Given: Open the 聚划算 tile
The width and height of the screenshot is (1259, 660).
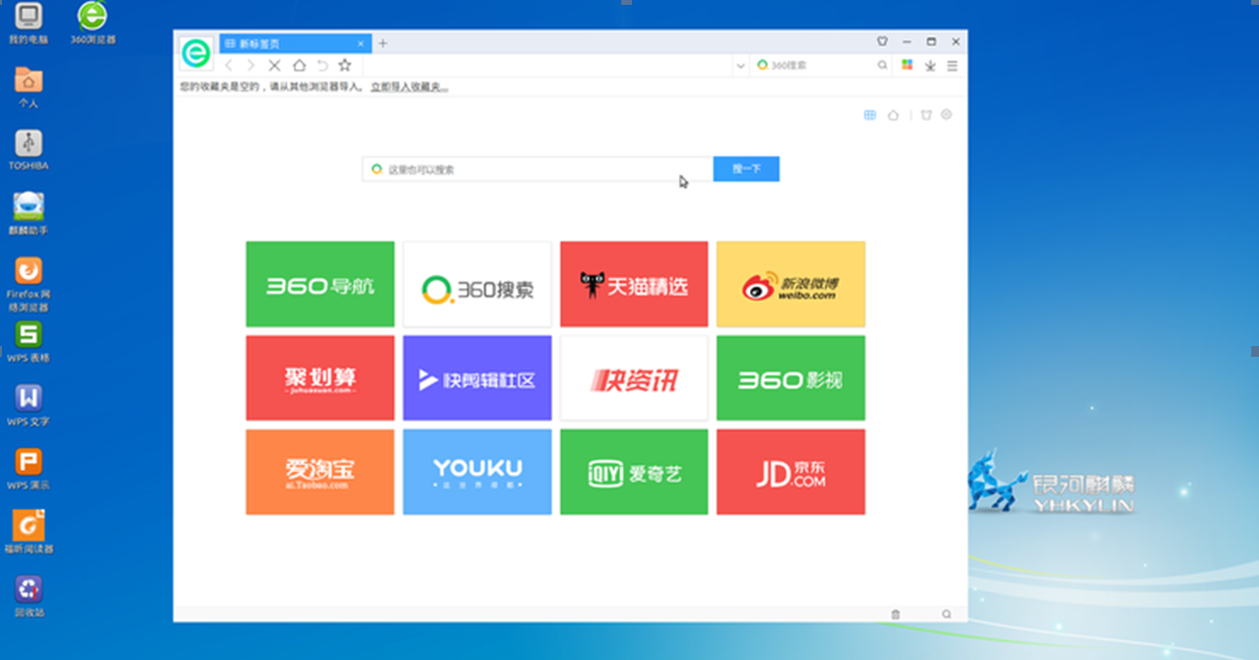Looking at the screenshot, I should tap(320, 378).
